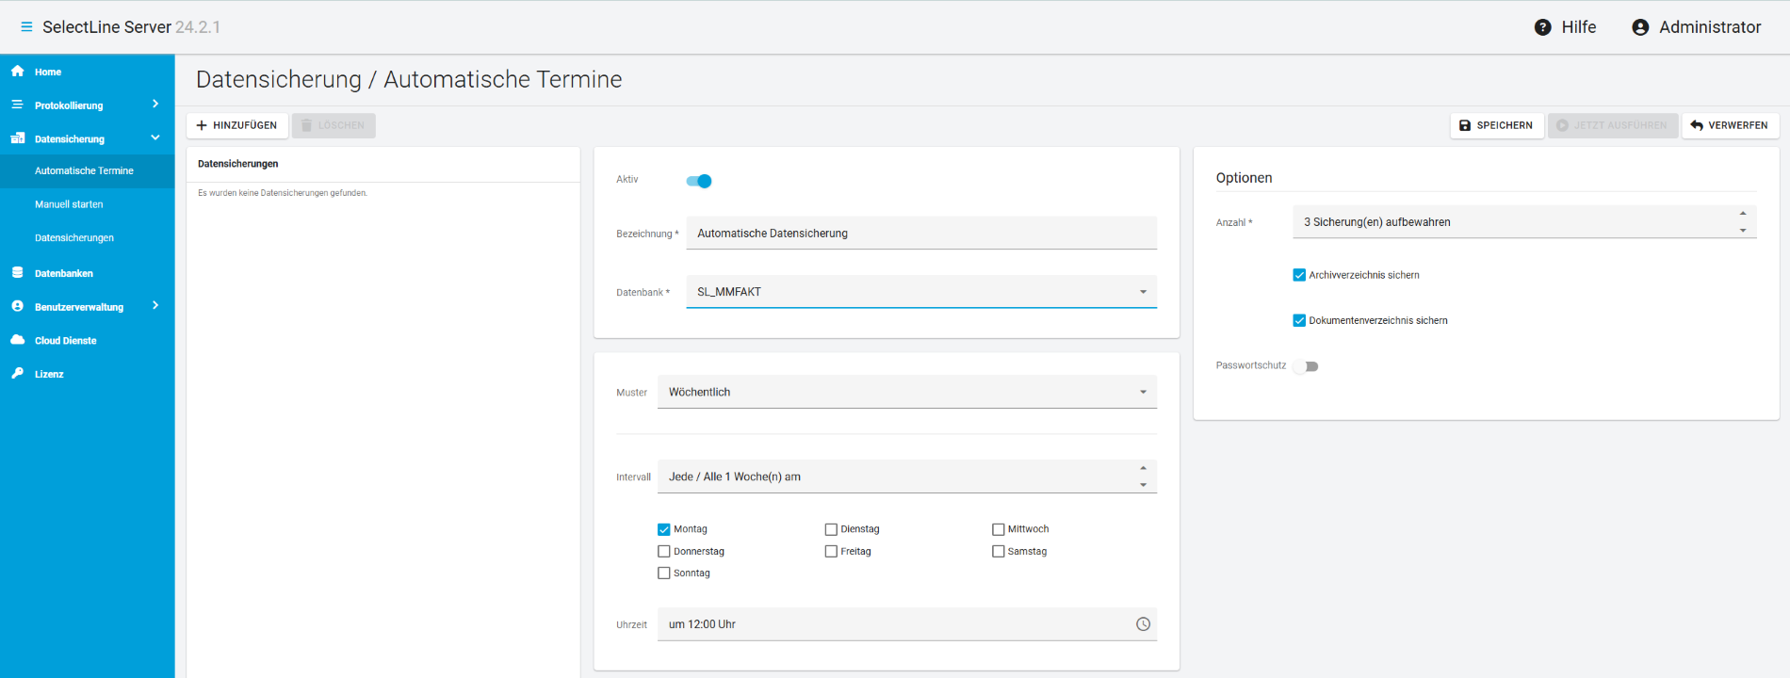Open Manuell starten in sidebar
Screen dimensions: 1790x678
tap(88, 204)
